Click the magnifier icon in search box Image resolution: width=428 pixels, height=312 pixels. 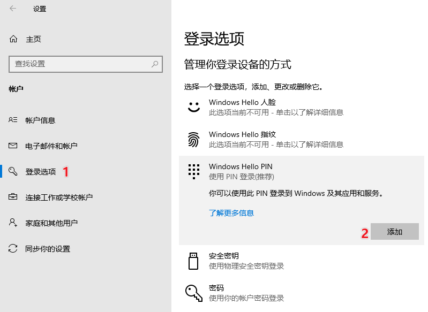[155, 64]
